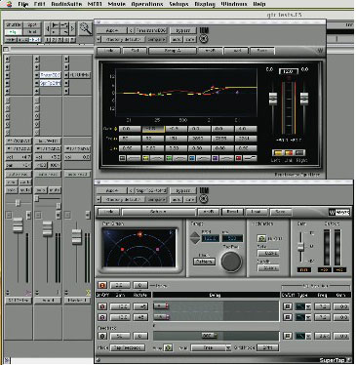Open the preset dropdown arrow in the EQ header

click(x=99, y=39)
